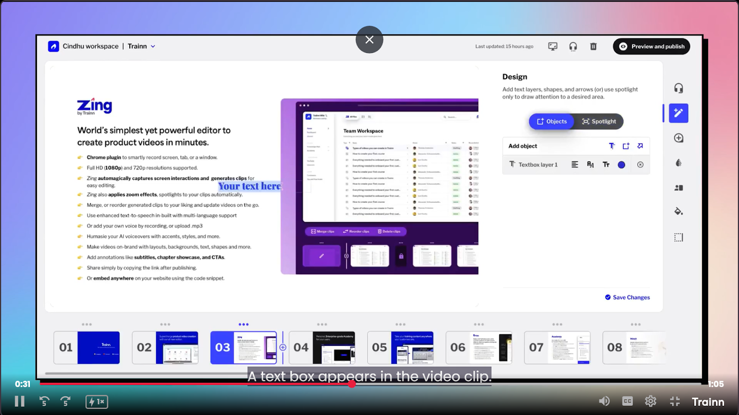Open options dots above clip 06
The image size is (739, 415).
point(479,325)
